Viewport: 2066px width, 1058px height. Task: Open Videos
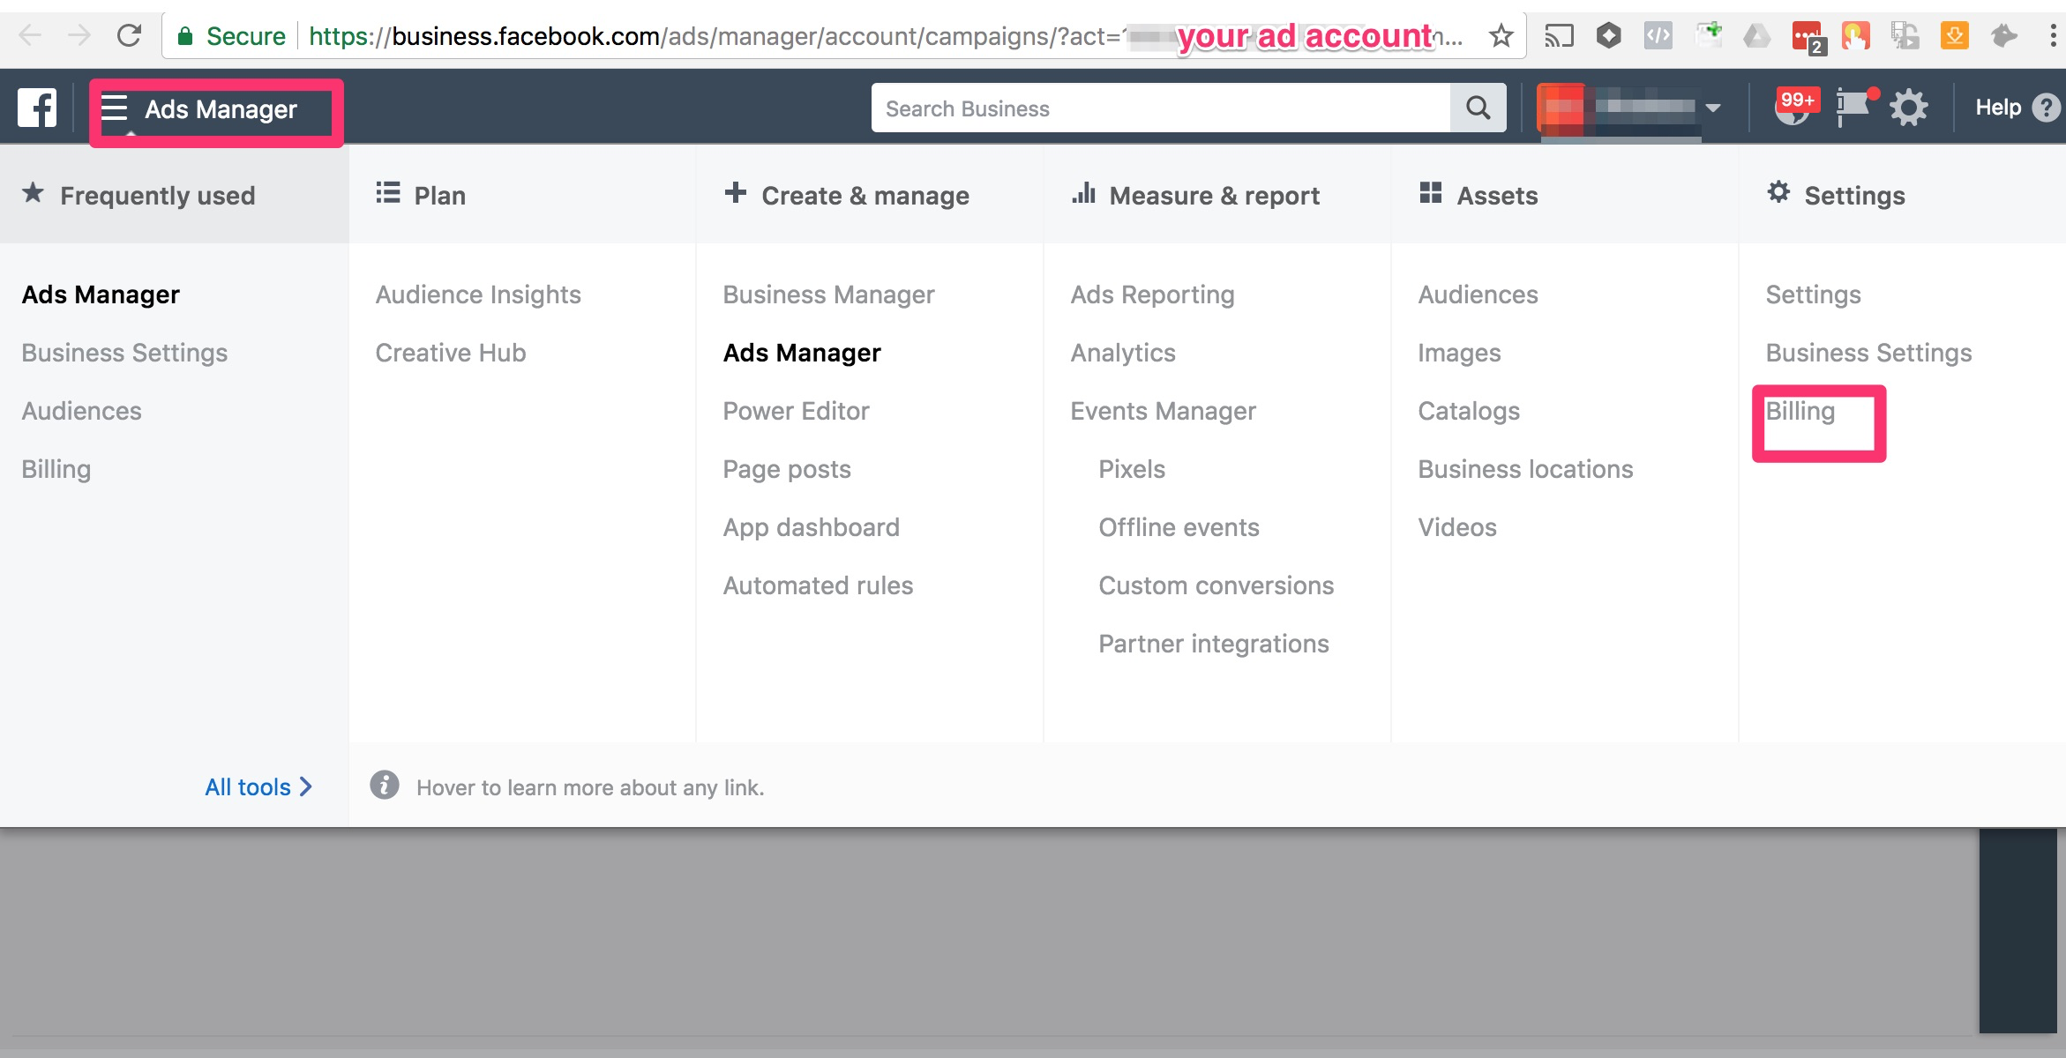click(x=1457, y=527)
